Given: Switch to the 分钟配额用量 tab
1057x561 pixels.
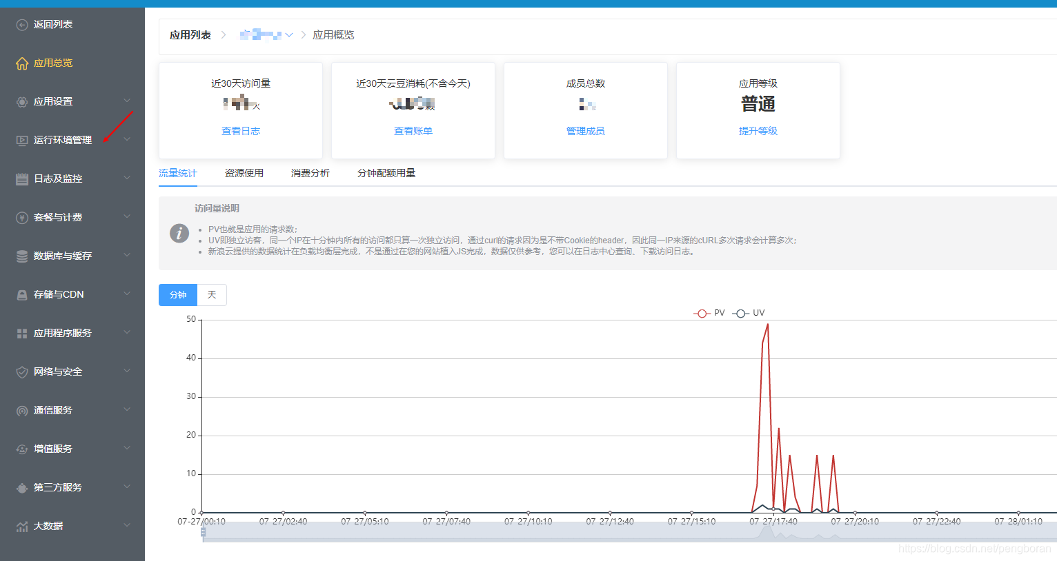Looking at the screenshot, I should (x=386, y=173).
